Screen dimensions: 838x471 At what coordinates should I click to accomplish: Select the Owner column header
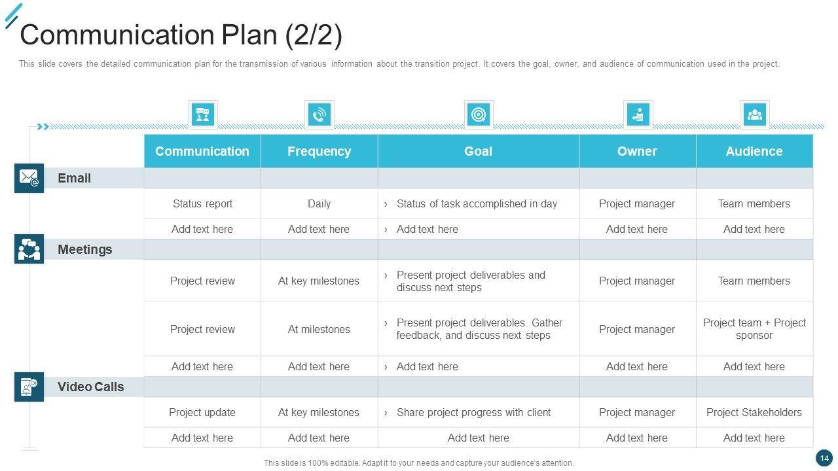[637, 151]
